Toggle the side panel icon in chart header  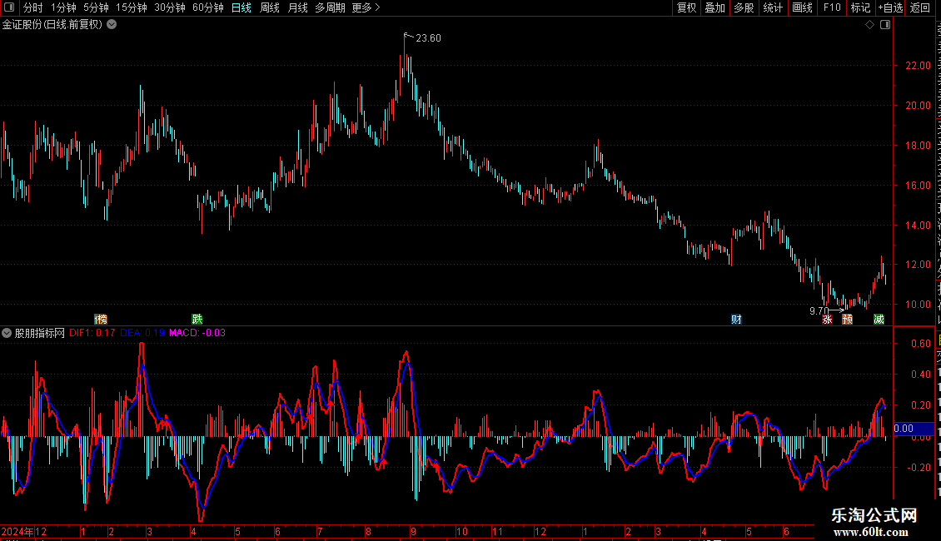click(x=885, y=25)
